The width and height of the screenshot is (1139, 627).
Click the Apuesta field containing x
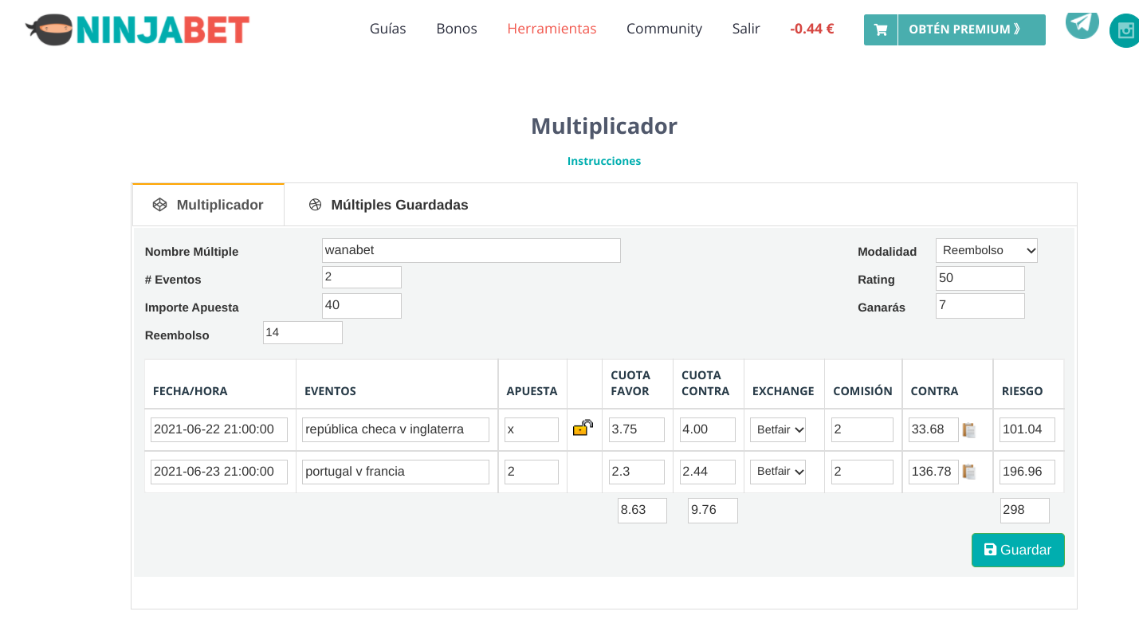[532, 429]
